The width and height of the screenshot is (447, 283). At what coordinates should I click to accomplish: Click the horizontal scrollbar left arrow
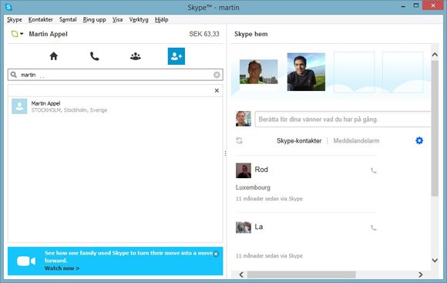click(x=241, y=275)
